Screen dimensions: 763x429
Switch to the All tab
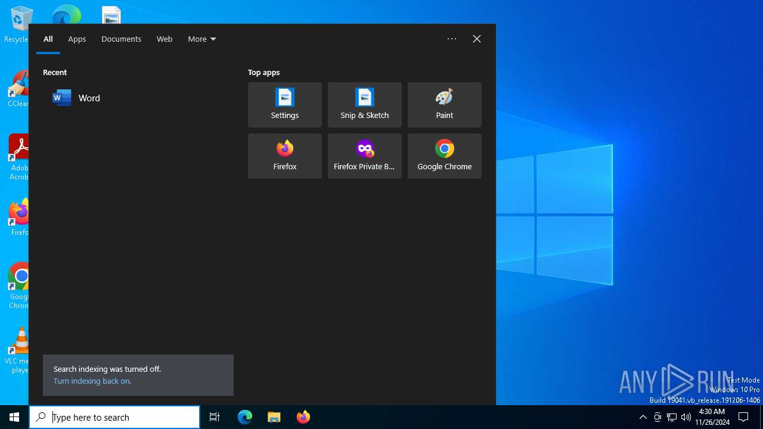pyautogui.click(x=48, y=39)
